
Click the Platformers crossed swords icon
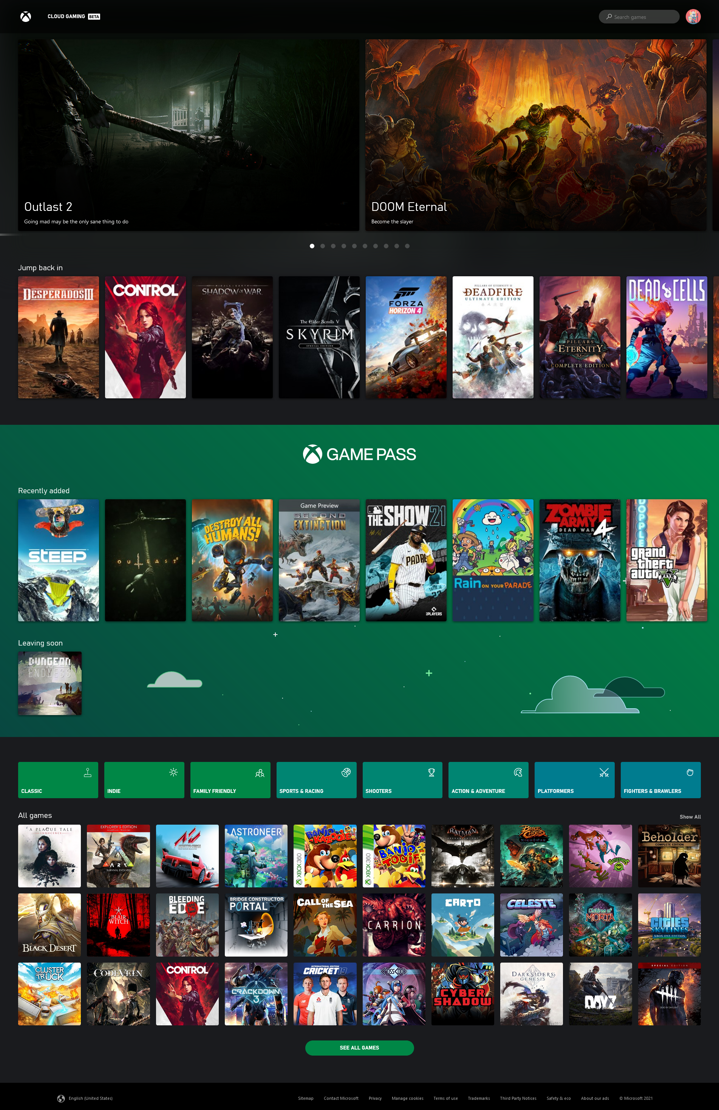point(604,773)
